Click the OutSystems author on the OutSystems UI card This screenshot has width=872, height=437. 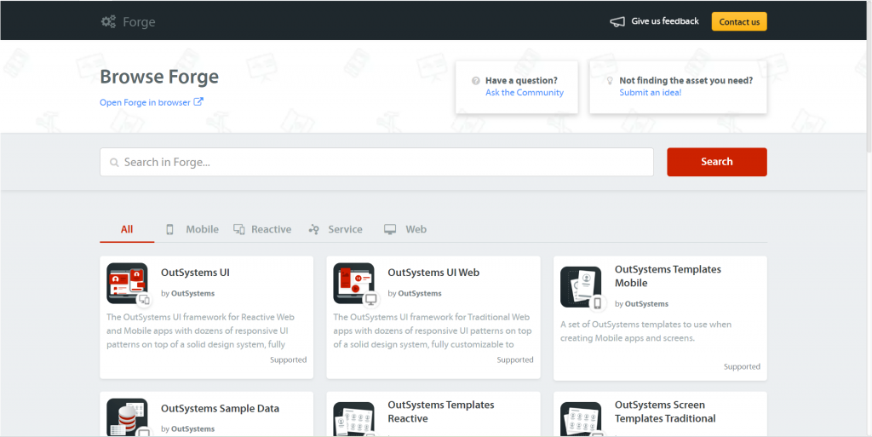coord(192,294)
